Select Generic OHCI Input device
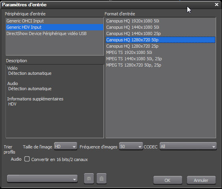The image size is (222, 189). click(x=55, y=21)
